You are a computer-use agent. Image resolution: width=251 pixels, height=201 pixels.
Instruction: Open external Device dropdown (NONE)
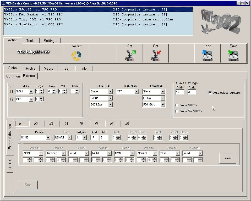point(35,137)
